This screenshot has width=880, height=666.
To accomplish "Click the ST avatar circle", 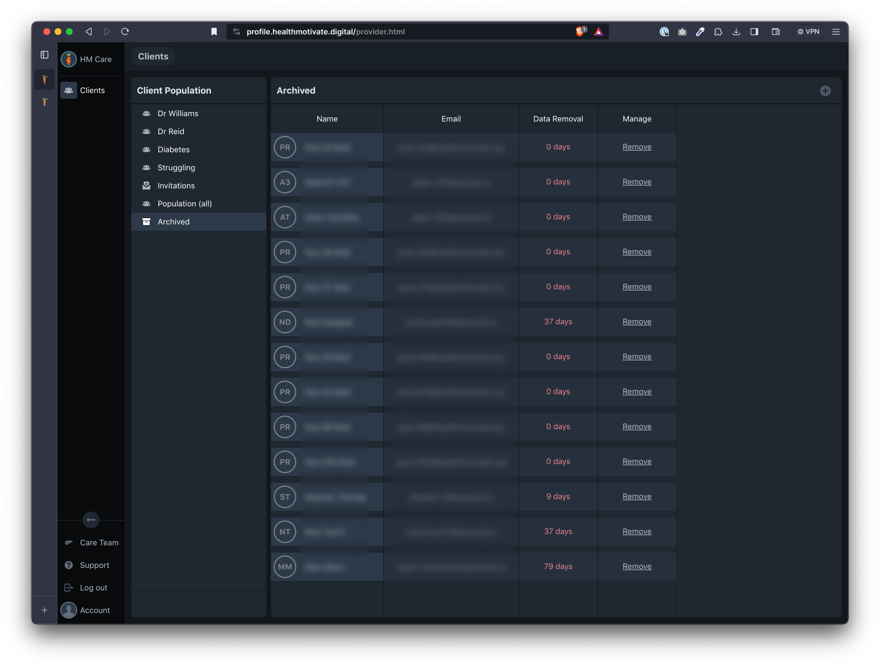I will coord(285,497).
